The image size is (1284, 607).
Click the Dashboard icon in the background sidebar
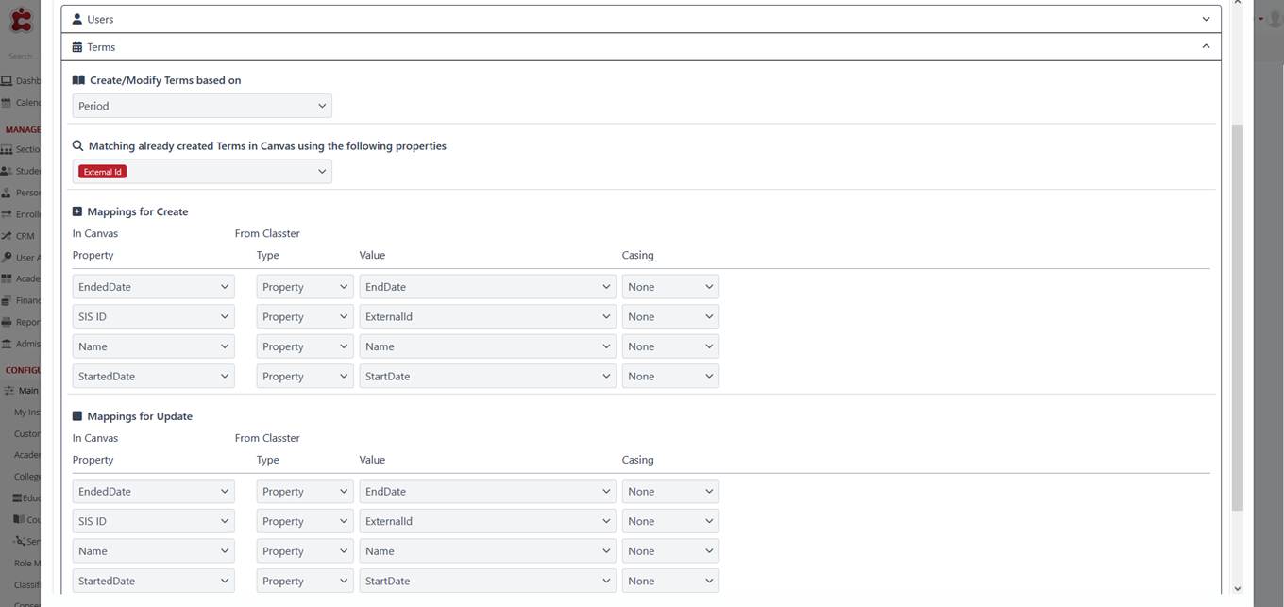[x=7, y=81]
